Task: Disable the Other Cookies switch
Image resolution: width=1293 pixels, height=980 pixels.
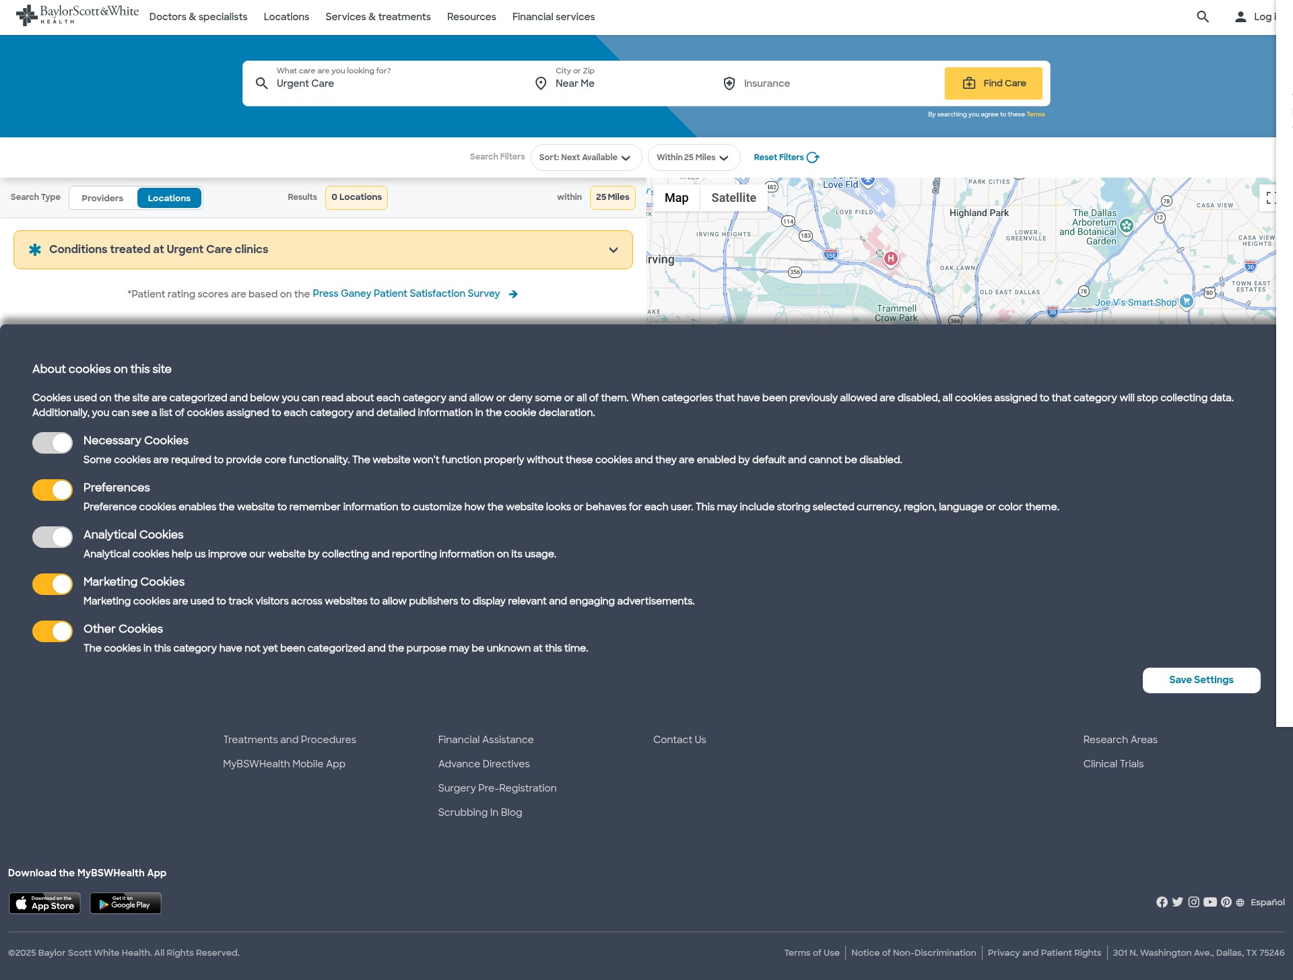Action: pyautogui.click(x=53, y=631)
